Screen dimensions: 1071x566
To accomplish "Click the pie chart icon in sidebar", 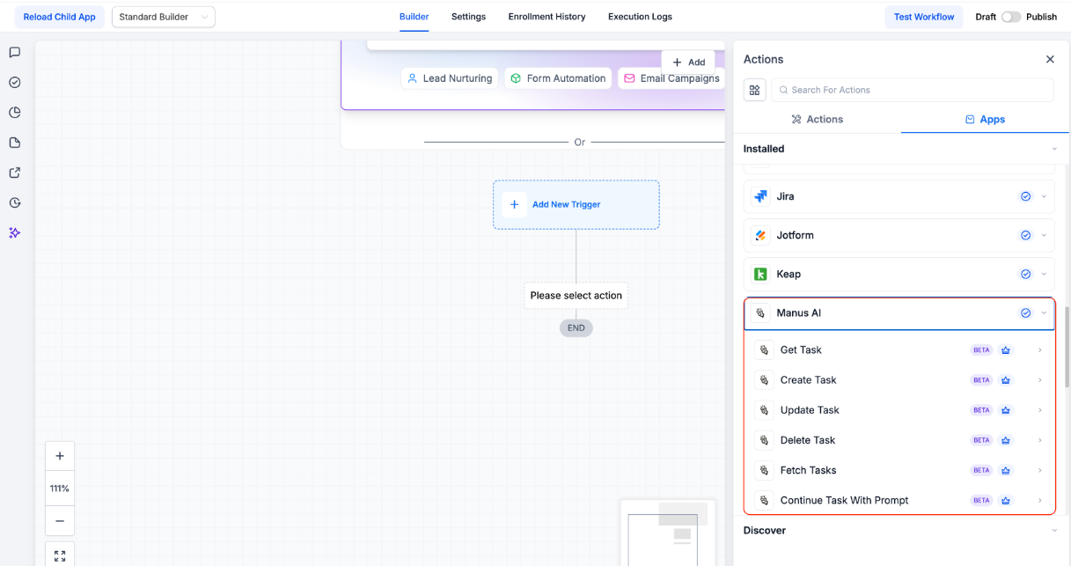I will pos(15,113).
